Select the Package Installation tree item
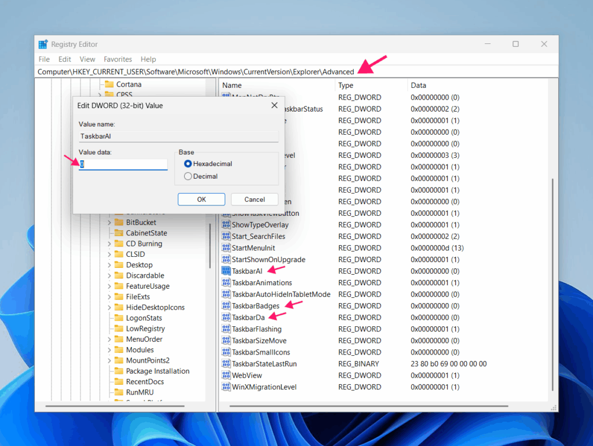Screen dimensions: 593x446 (x=158, y=371)
